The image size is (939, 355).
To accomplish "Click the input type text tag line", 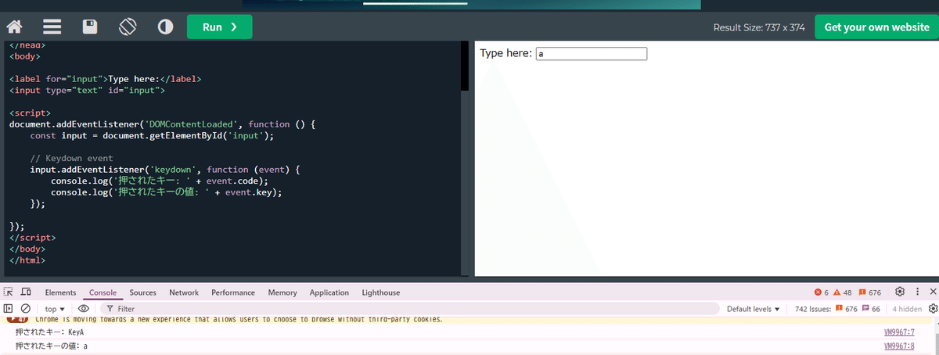I will click(x=87, y=91).
